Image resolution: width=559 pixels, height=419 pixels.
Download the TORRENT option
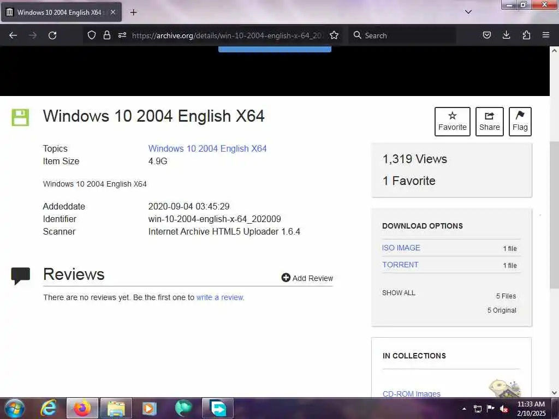400,265
